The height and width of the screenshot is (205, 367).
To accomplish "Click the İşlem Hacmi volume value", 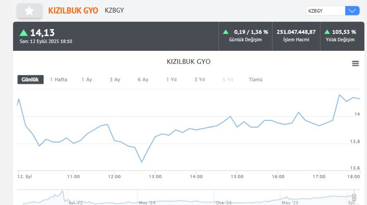I will [x=296, y=32].
